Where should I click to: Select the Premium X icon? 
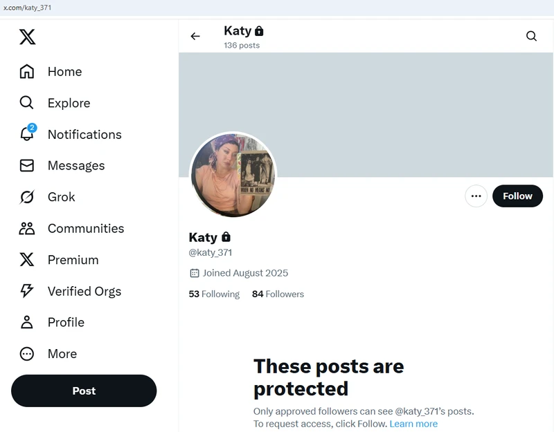(x=26, y=259)
